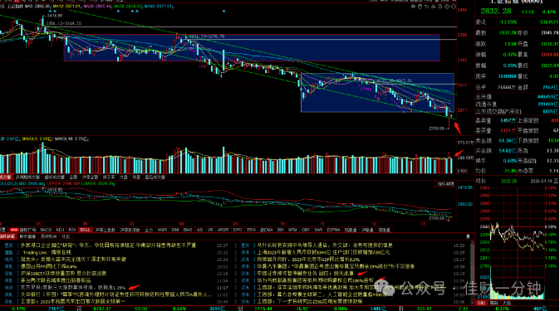
Task: Switch to the KDJ indicator tab
Action: pyautogui.click(x=60, y=230)
